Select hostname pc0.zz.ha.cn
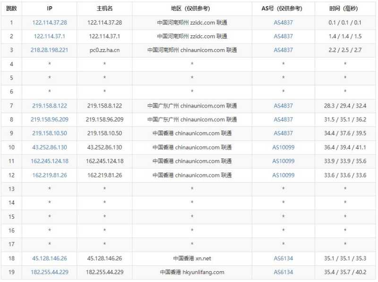378x282 pixels. [104, 50]
